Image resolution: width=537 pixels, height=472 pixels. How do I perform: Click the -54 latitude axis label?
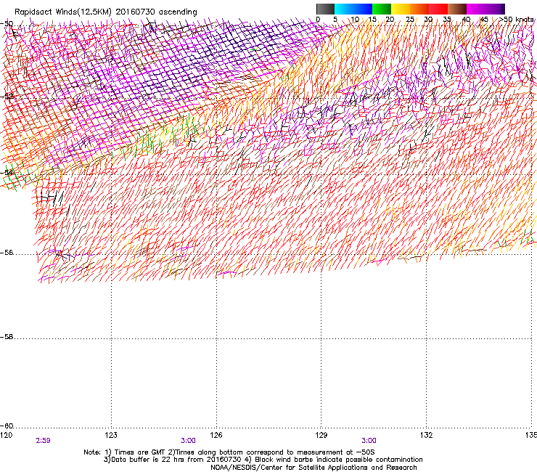[x=7, y=172]
